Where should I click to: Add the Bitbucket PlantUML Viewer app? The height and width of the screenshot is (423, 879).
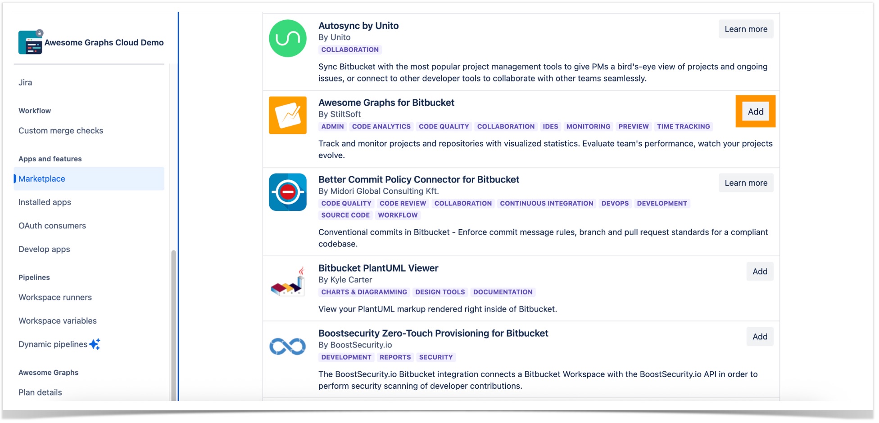coord(759,272)
